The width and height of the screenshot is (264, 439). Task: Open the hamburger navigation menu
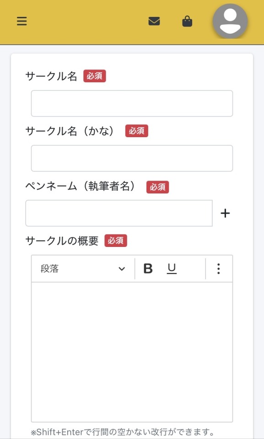pyautogui.click(x=22, y=21)
